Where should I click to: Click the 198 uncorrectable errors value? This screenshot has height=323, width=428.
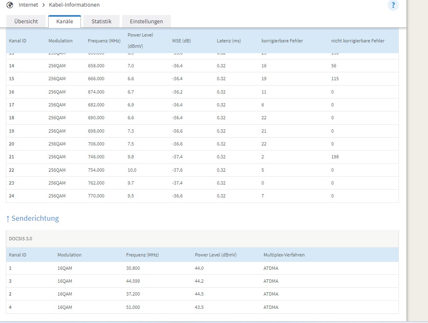[x=335, y=157]
